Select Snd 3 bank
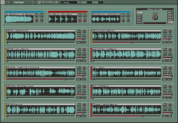Screen dimensions: 178x123 click(139, 17)
